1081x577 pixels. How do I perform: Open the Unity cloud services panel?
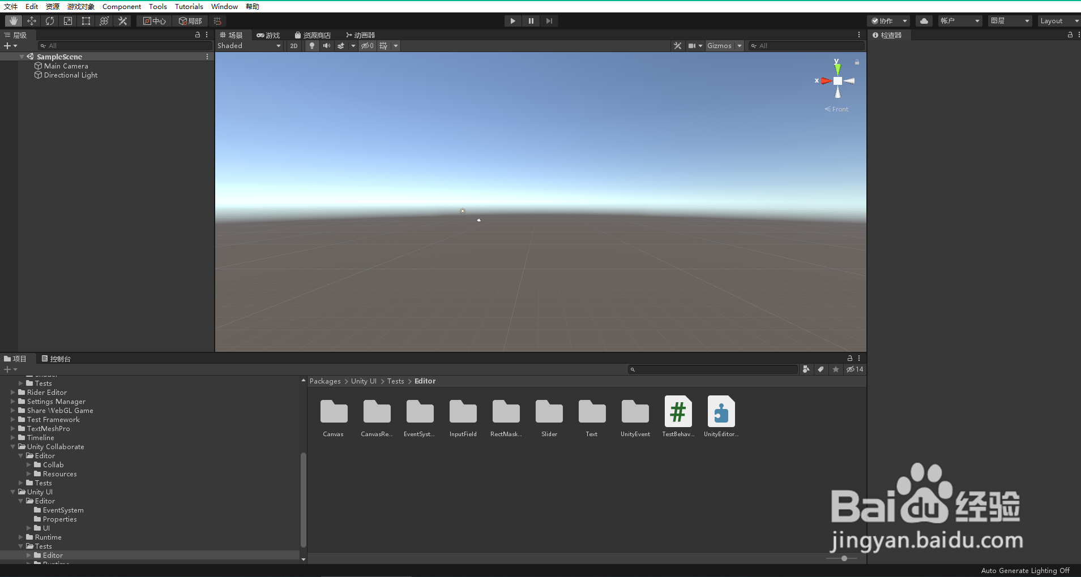point(924,20)
